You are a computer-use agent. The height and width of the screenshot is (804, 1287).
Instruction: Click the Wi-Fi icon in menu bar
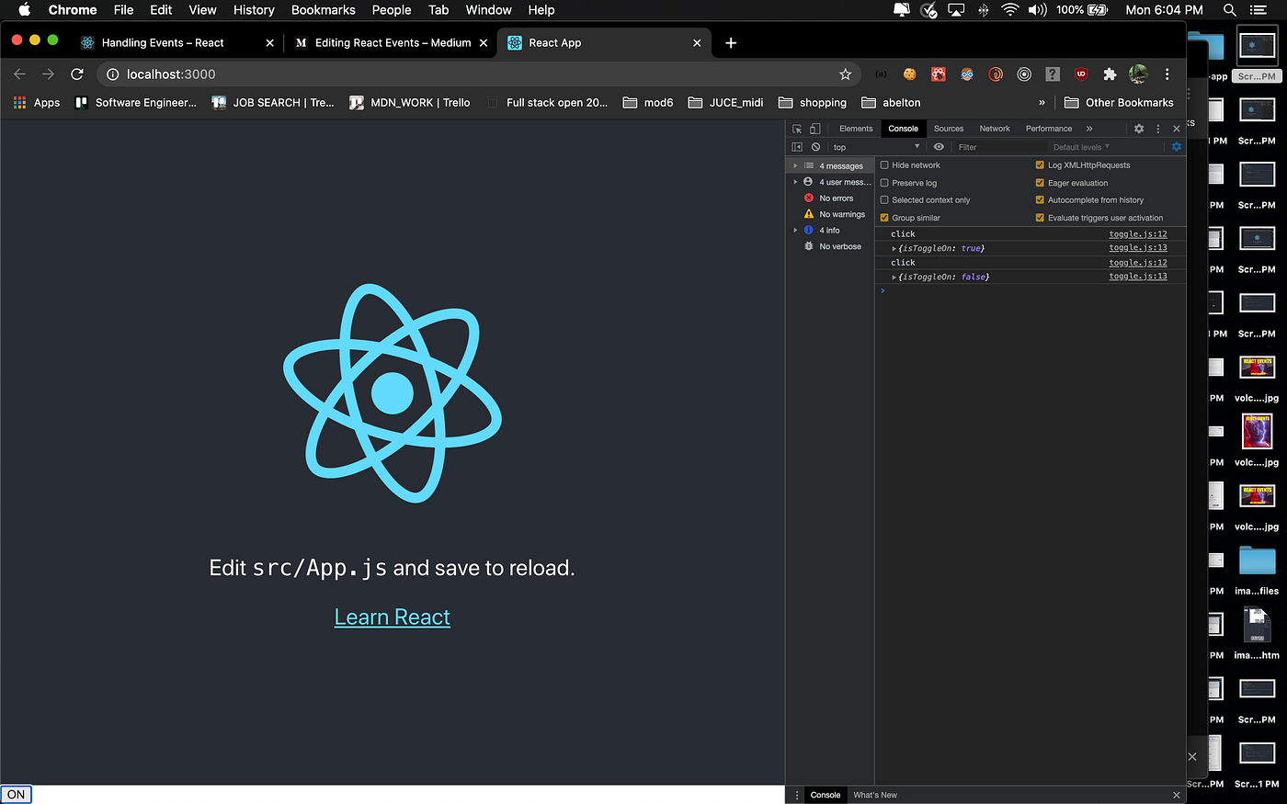click(x=1010, y=10)
